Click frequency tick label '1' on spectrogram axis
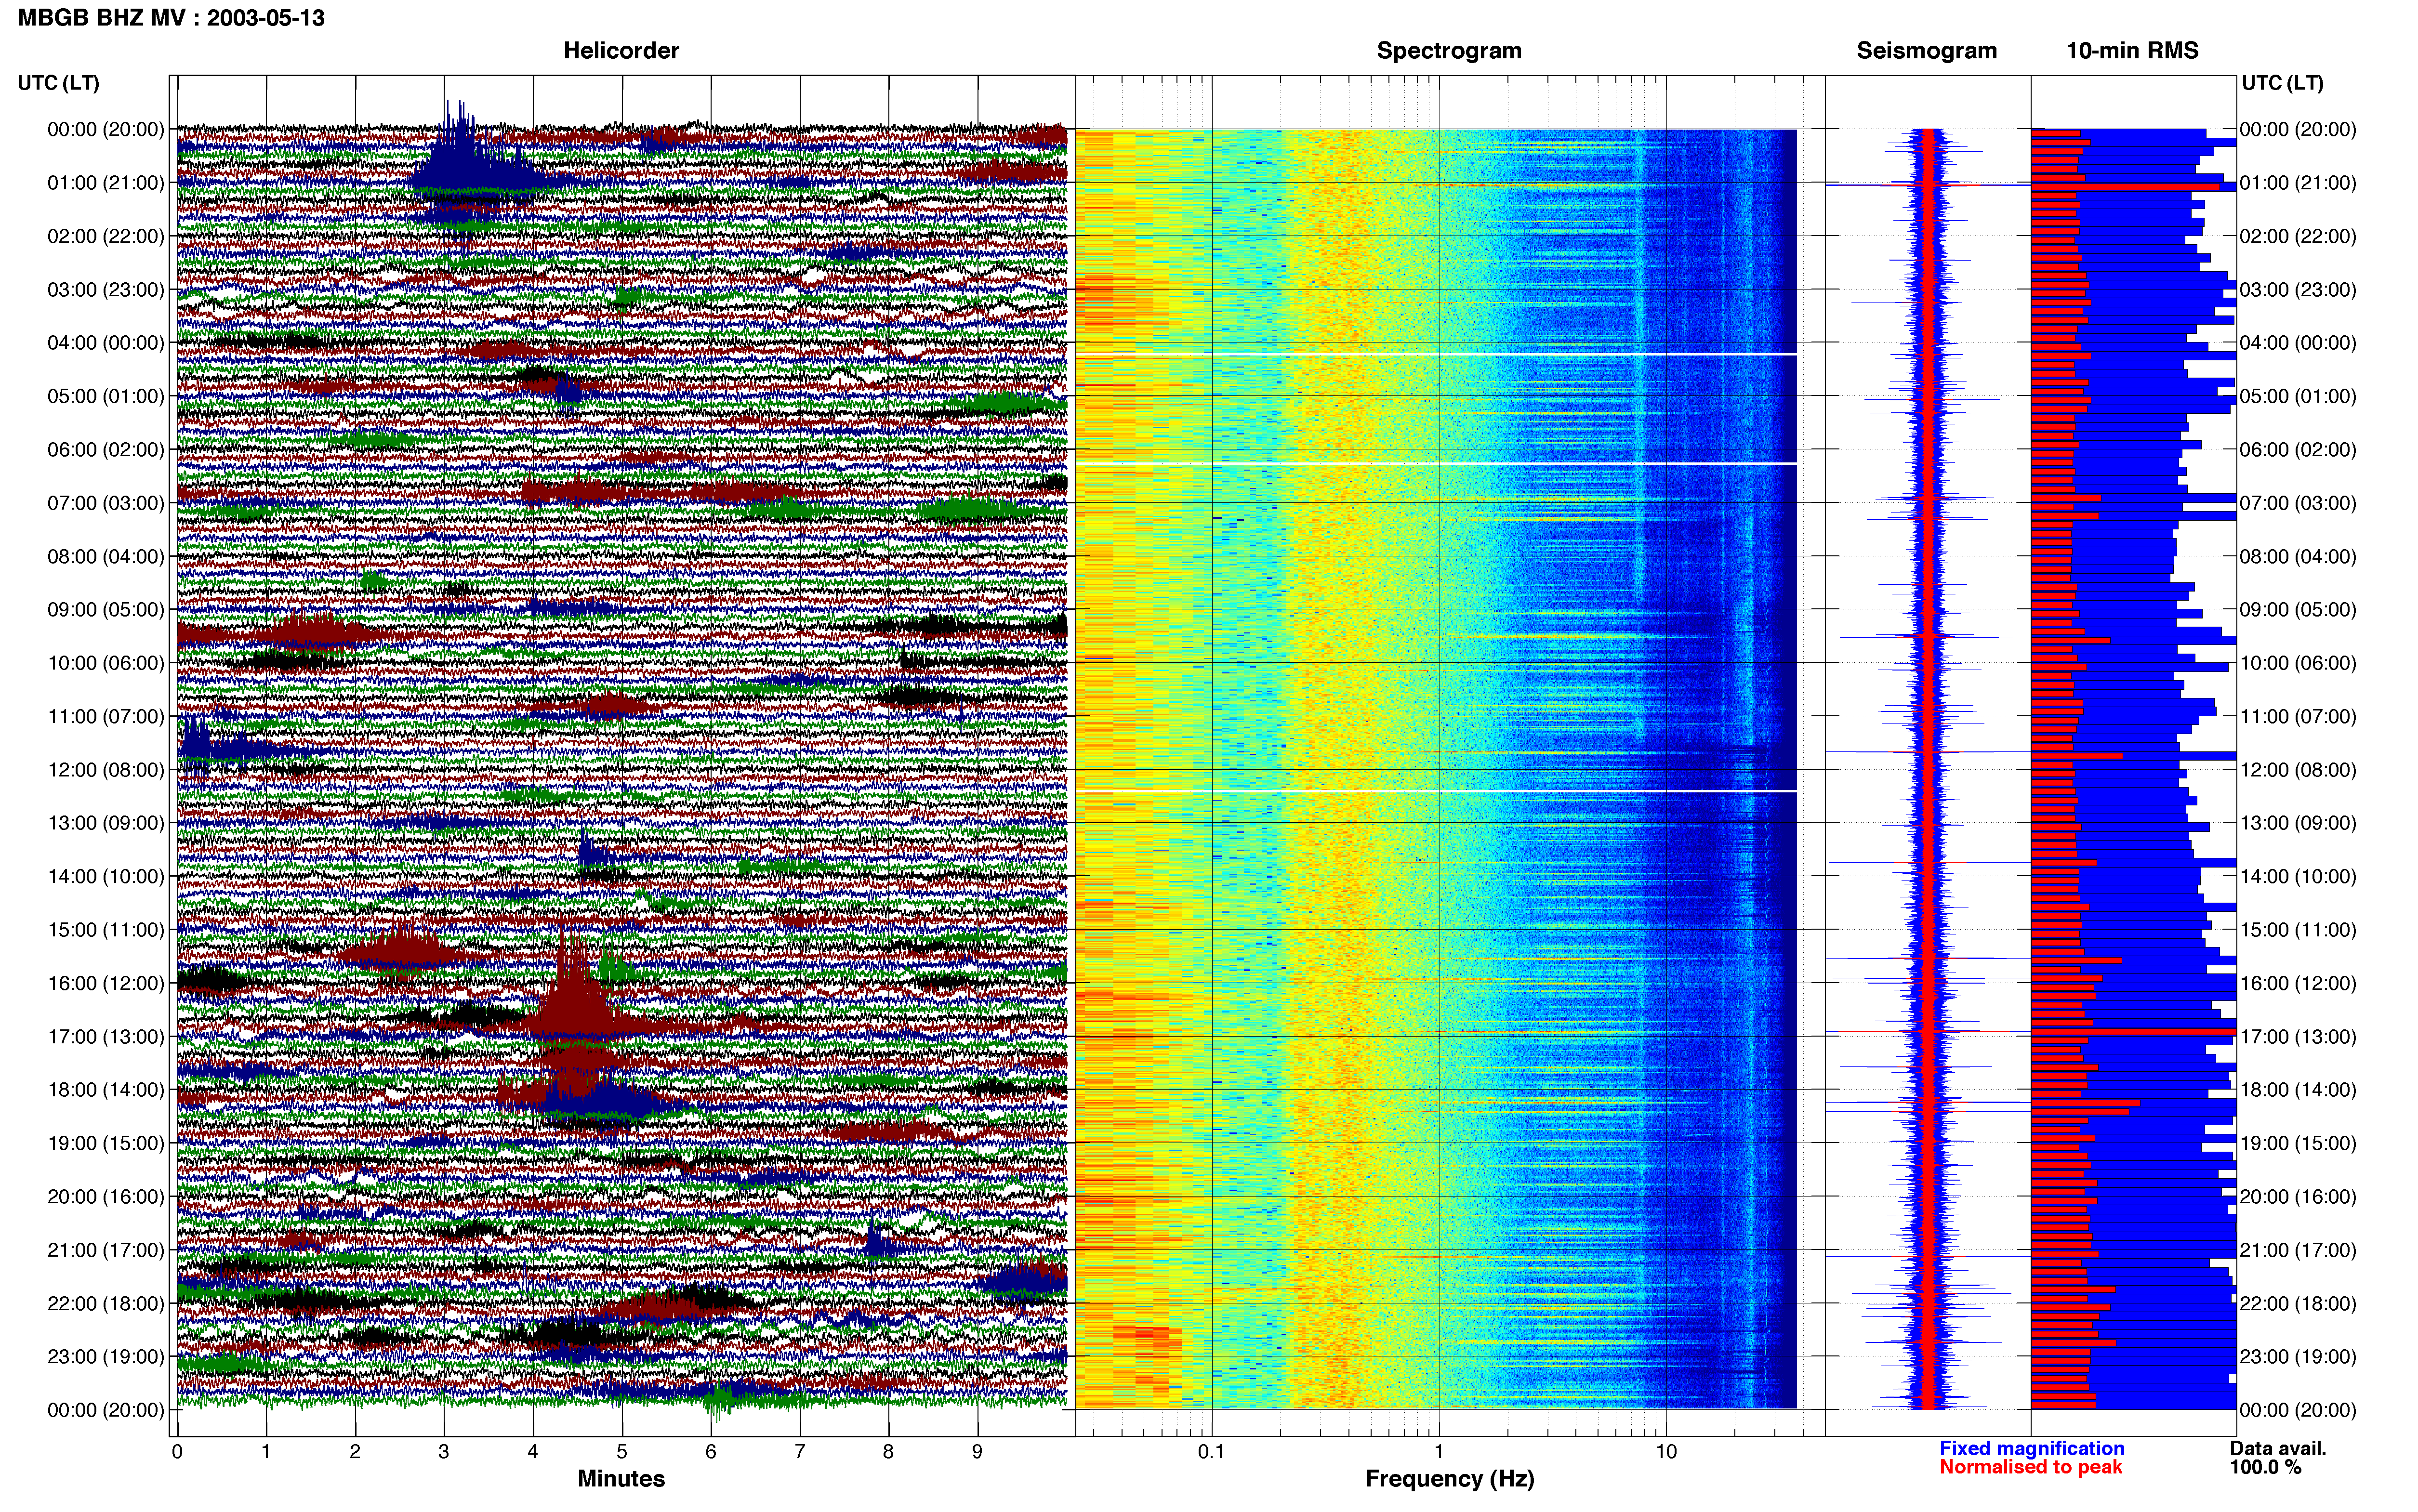Screen dimensions: 2418x1512 pos(1439,1452)
